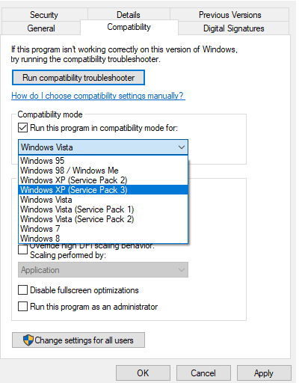This screenshot has height=383, width=299.
Task: Open How do I choose compatibility settings manually link
Action: (x=98, y=96)
